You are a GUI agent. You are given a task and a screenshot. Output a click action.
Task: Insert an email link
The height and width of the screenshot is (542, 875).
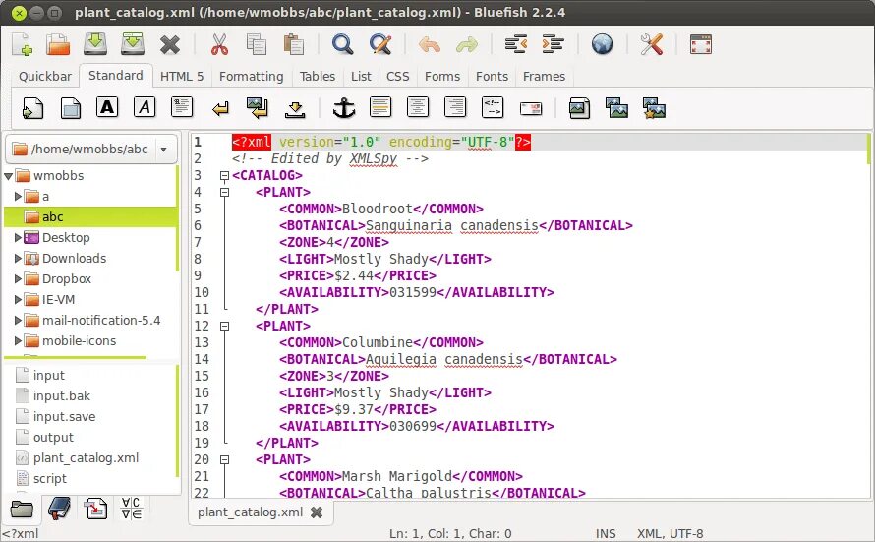tap(531, 108)
